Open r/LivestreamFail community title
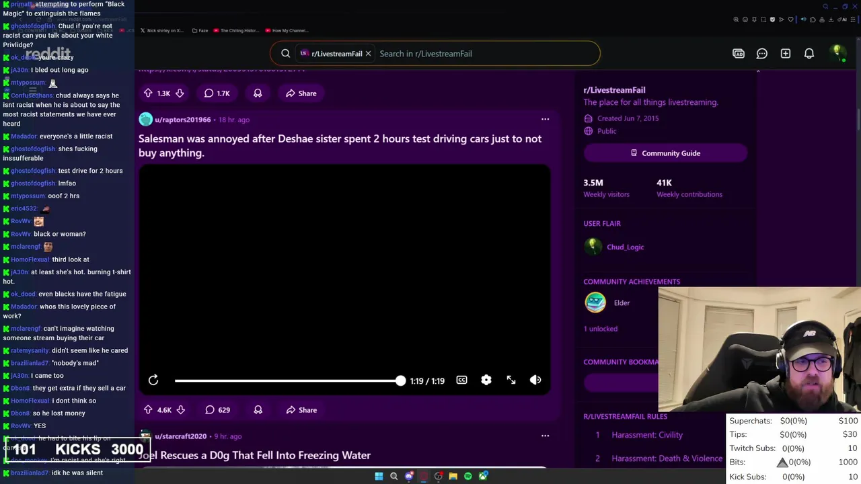This screenshot has width=861, height=484. point(614,90)
